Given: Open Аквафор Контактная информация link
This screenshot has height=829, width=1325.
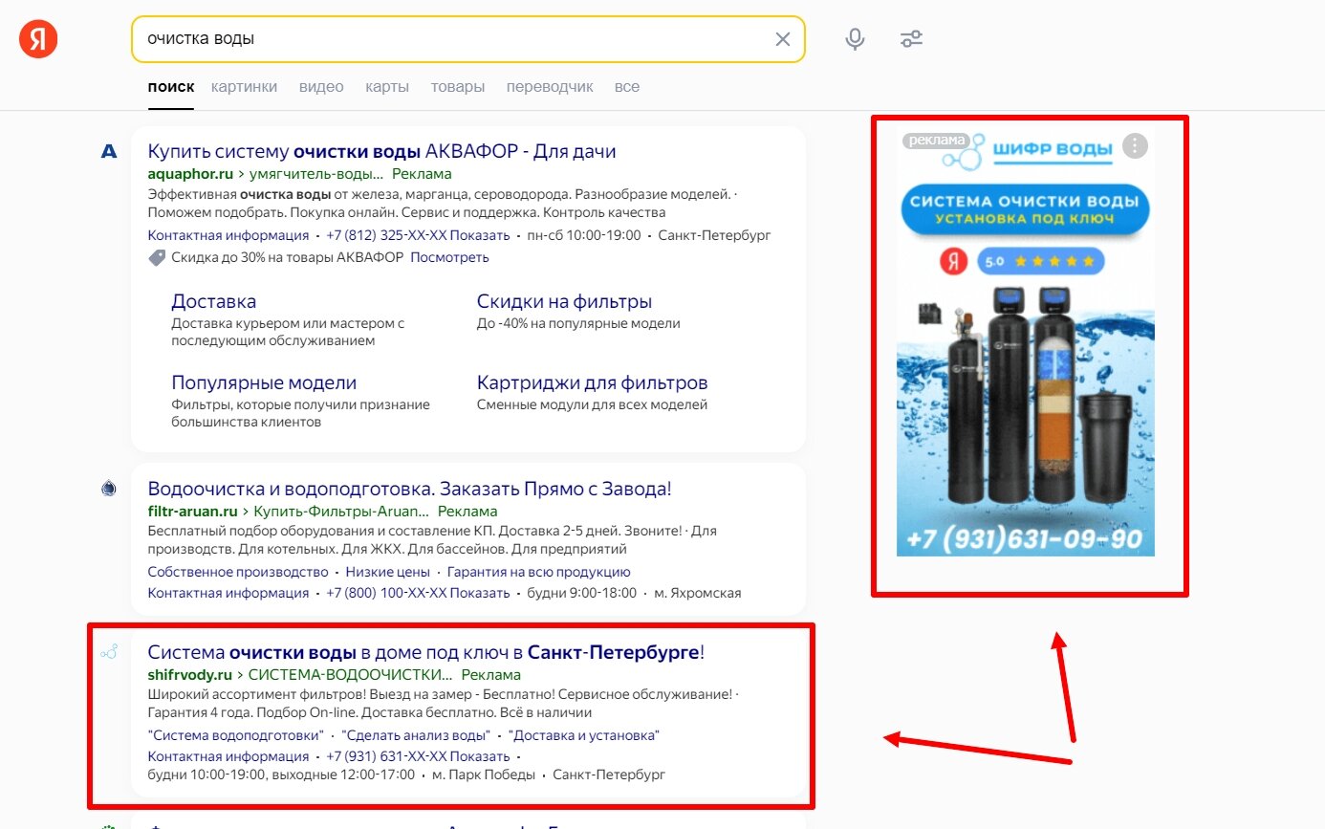Looking at the screenshot, I should pyautogui.click(x=228, y=235).
